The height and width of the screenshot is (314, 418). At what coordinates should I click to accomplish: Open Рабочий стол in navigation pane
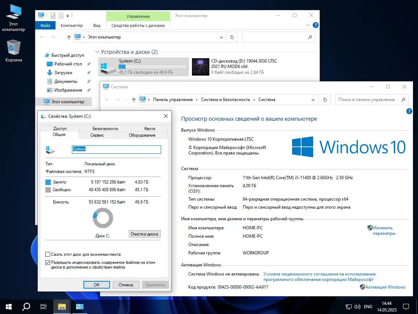pyautogui.click(x=66, y=64)
